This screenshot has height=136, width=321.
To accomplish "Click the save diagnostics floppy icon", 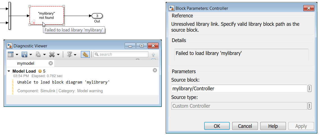I will pos(24,54).
